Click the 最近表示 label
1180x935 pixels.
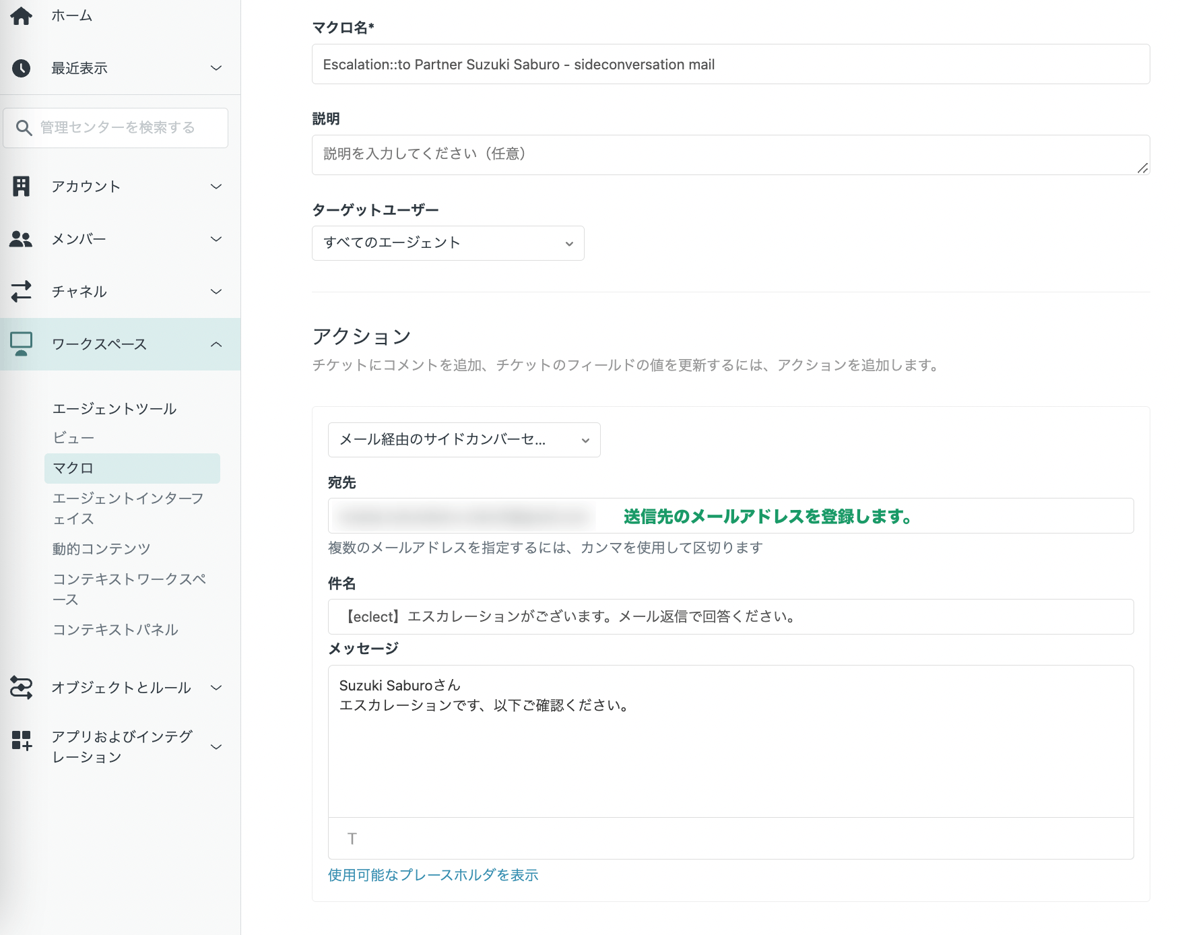tap(79, 68)
